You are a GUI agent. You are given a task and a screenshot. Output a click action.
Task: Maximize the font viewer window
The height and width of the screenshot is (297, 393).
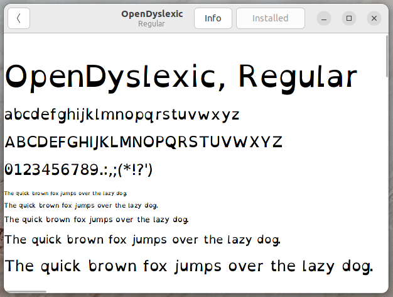tap(349, 18)
